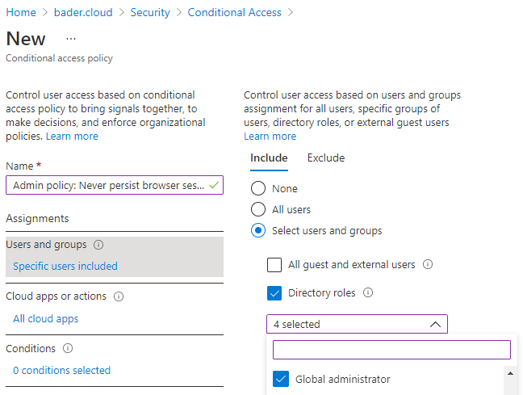Select the All users radio option
The width and height of the screenshot is (523, 395).
click(258, 209)
